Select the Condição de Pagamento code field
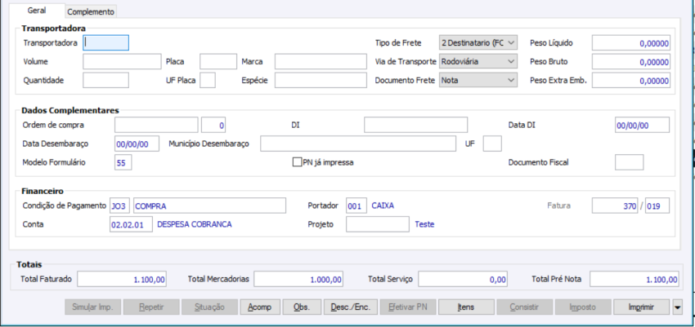 click(119, 205)
